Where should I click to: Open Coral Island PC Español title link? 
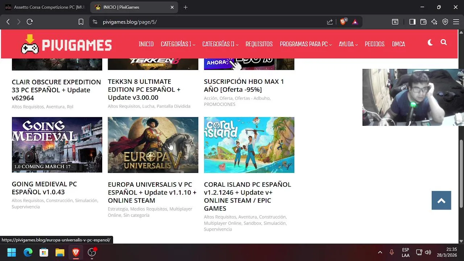pos(247,196)
